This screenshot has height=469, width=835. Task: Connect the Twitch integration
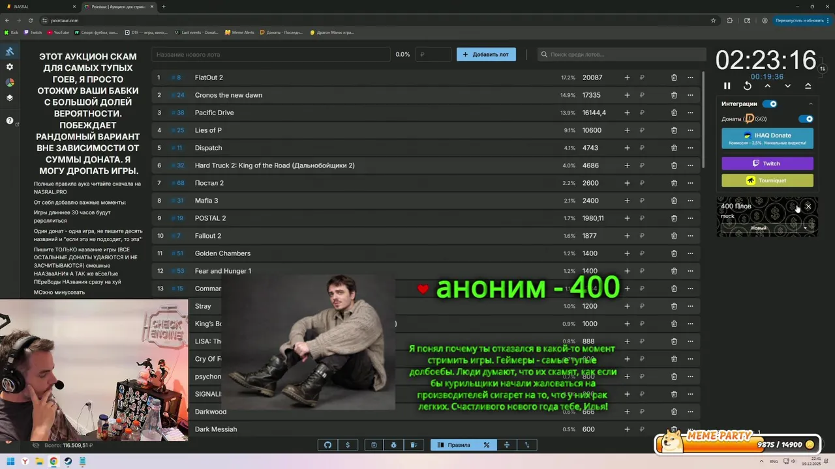pyautogui.click(x=767, y=163)
